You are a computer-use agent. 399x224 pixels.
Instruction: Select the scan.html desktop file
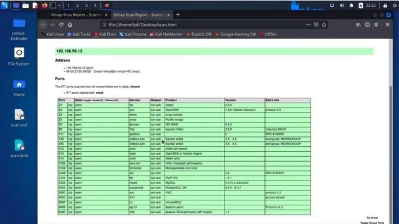tap(19, 148)
